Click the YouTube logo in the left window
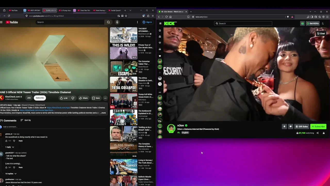Screen dimensions: 330x186 pos(12,22)
